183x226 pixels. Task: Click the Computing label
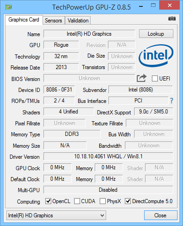tap(28, 202)
